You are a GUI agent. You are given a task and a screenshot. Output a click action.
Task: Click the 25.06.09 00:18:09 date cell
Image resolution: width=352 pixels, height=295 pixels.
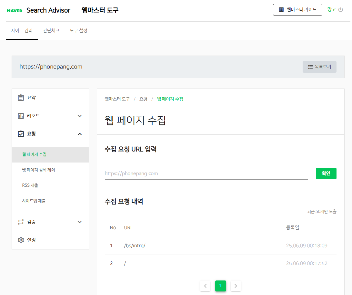[x=307, y=246]
